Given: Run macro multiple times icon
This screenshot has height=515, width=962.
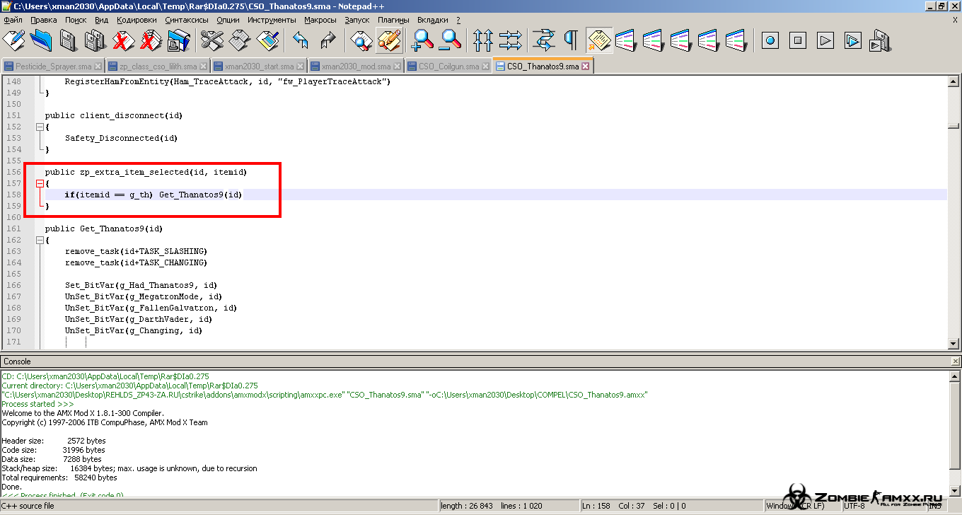Looking at the screenshot, I should (x=853, y=40).
